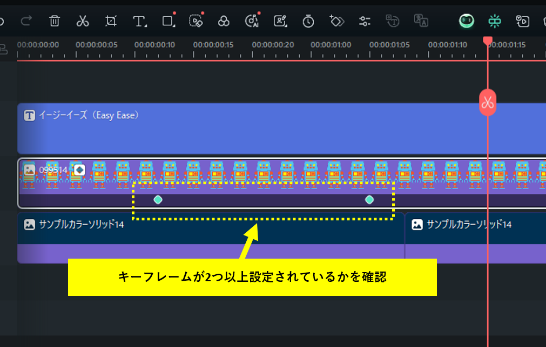Click the Delete clip icon
This screenshot has width=546, height=347.
point(53,22)
